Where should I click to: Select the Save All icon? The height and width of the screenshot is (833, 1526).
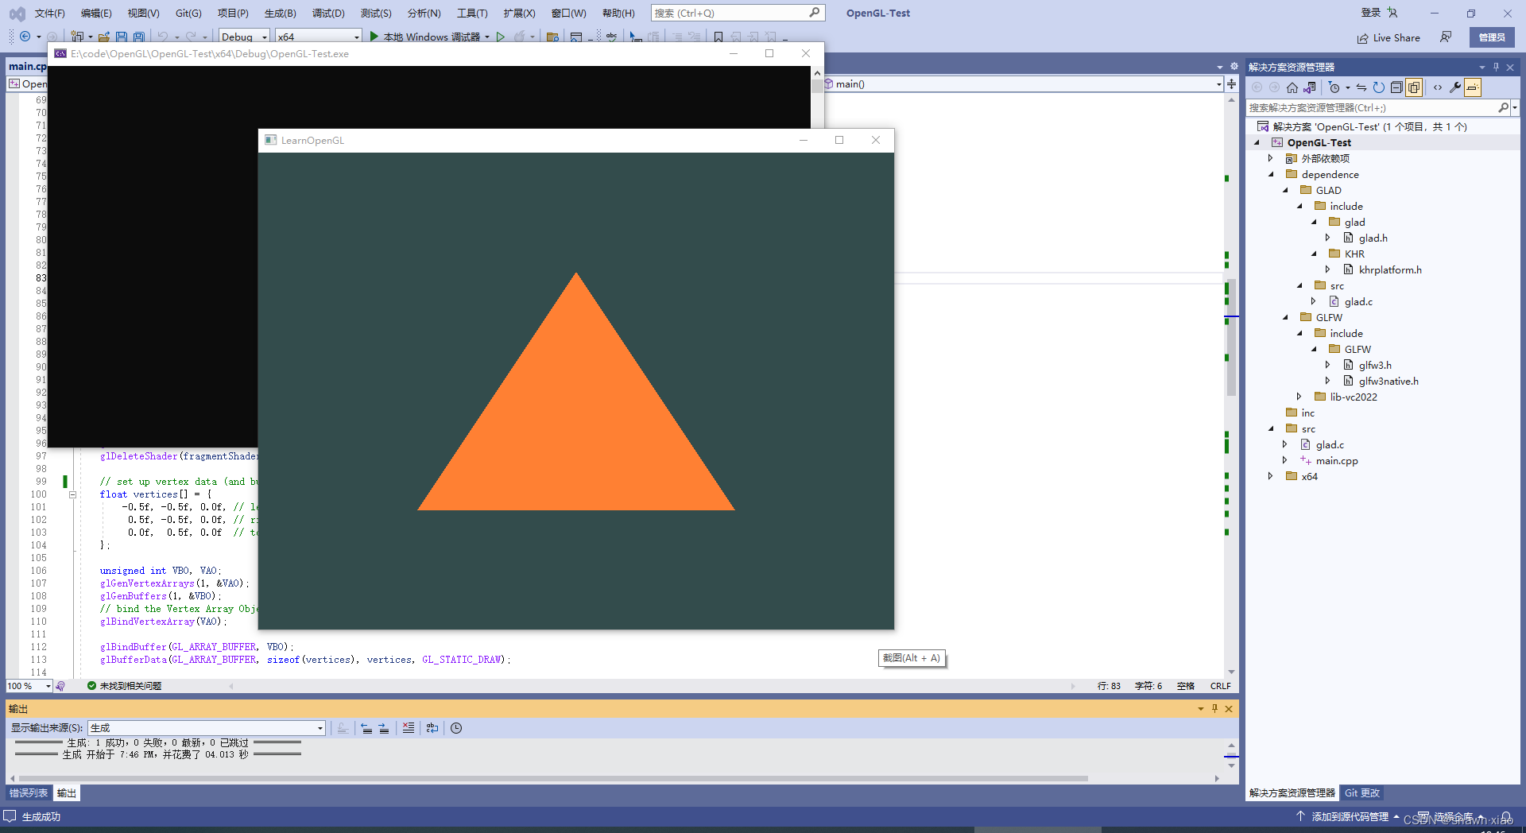pos(138,37)
